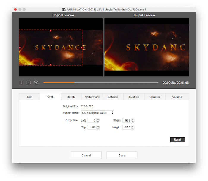Open the Aspect Ratio dropdown

[97, 113]
